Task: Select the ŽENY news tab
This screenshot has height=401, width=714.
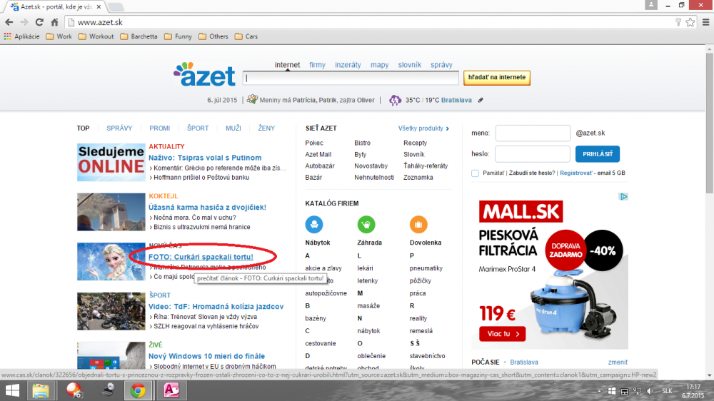Action: pyautogui.click(x=266, y=128)
